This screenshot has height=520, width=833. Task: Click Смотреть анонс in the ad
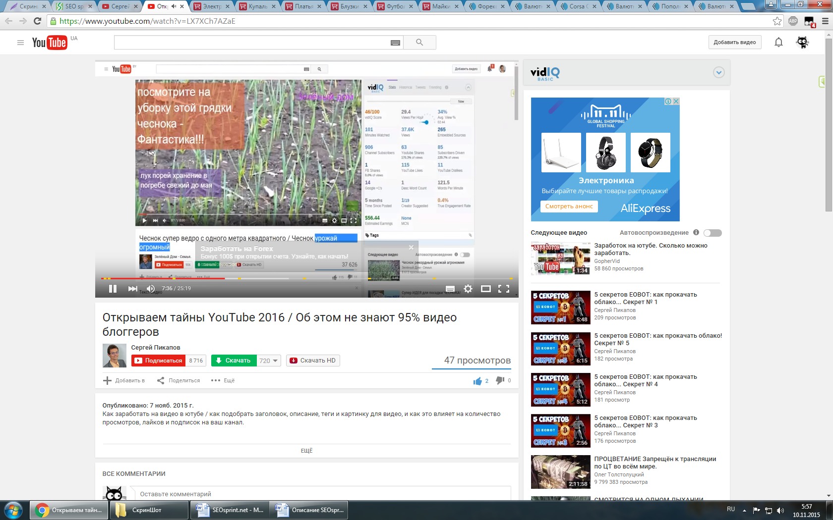569,207
